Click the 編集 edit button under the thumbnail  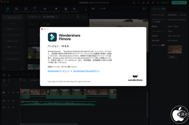(172, 57)
